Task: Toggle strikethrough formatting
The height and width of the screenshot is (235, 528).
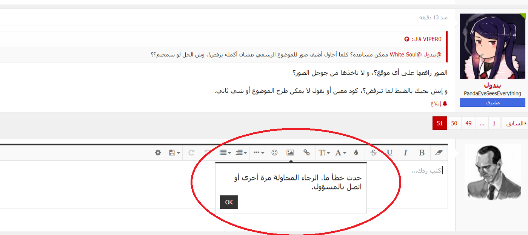Action: [x=374, y=153]
